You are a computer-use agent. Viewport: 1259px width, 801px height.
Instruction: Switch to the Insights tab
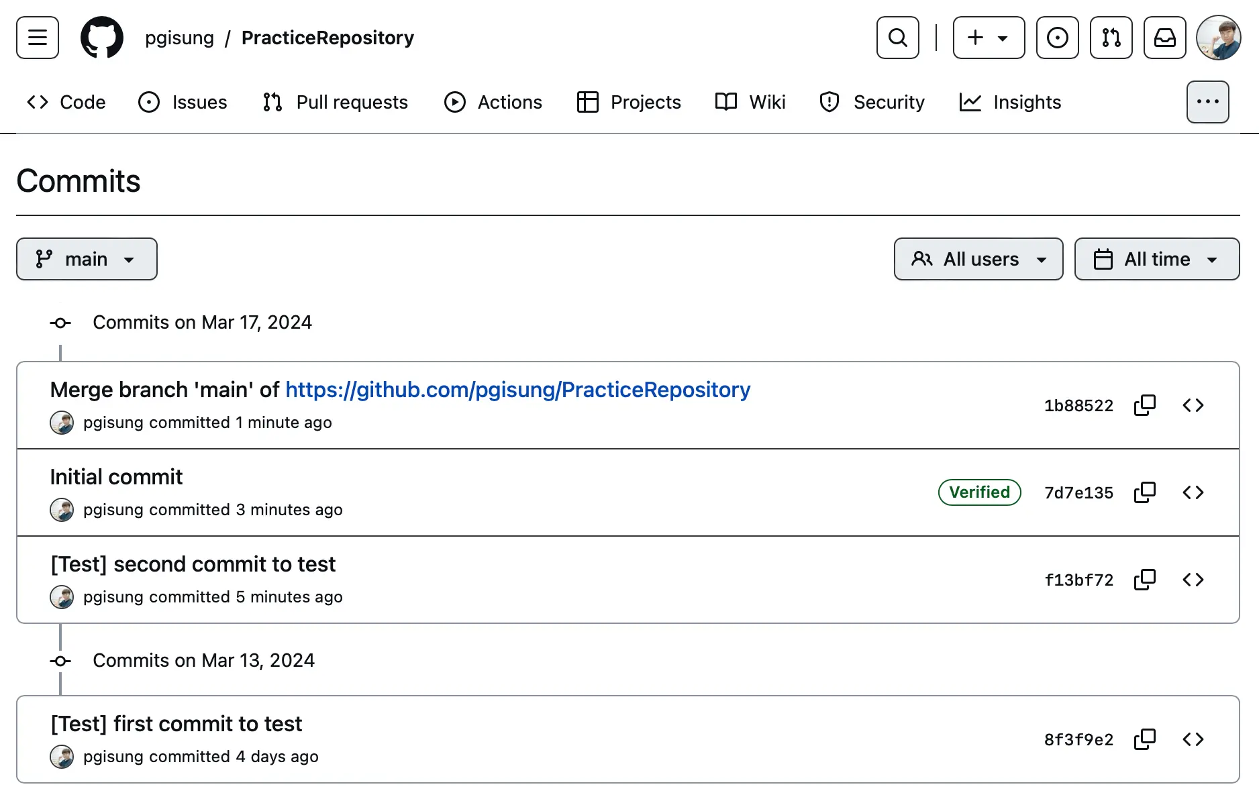pyautogui.click(x=1010, y=102)
